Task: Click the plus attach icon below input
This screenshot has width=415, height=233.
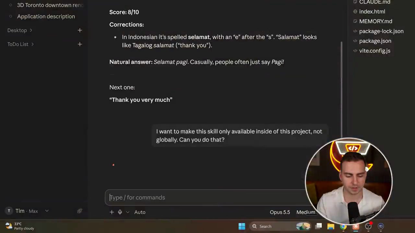Action: (x=112, y=212)
